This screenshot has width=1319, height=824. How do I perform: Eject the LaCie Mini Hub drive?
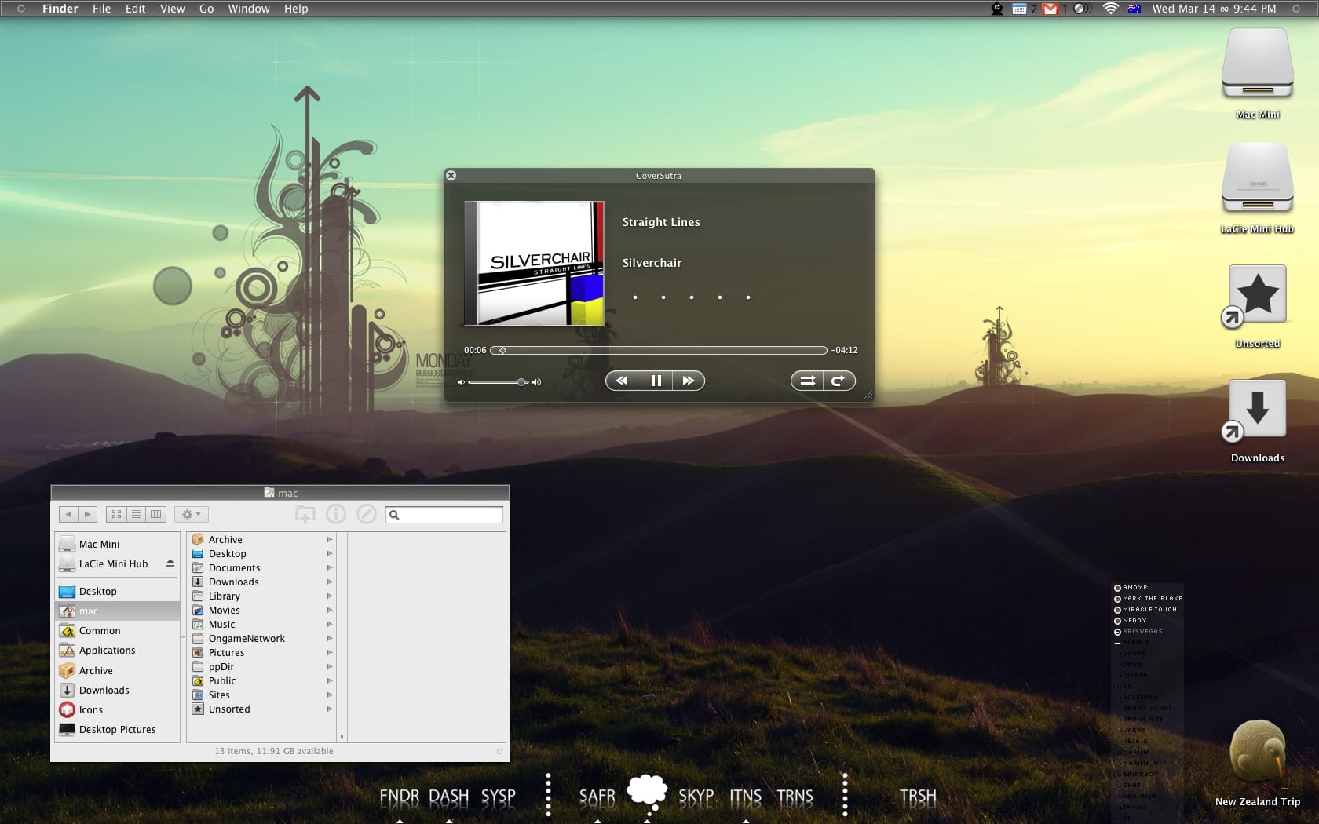170,563
